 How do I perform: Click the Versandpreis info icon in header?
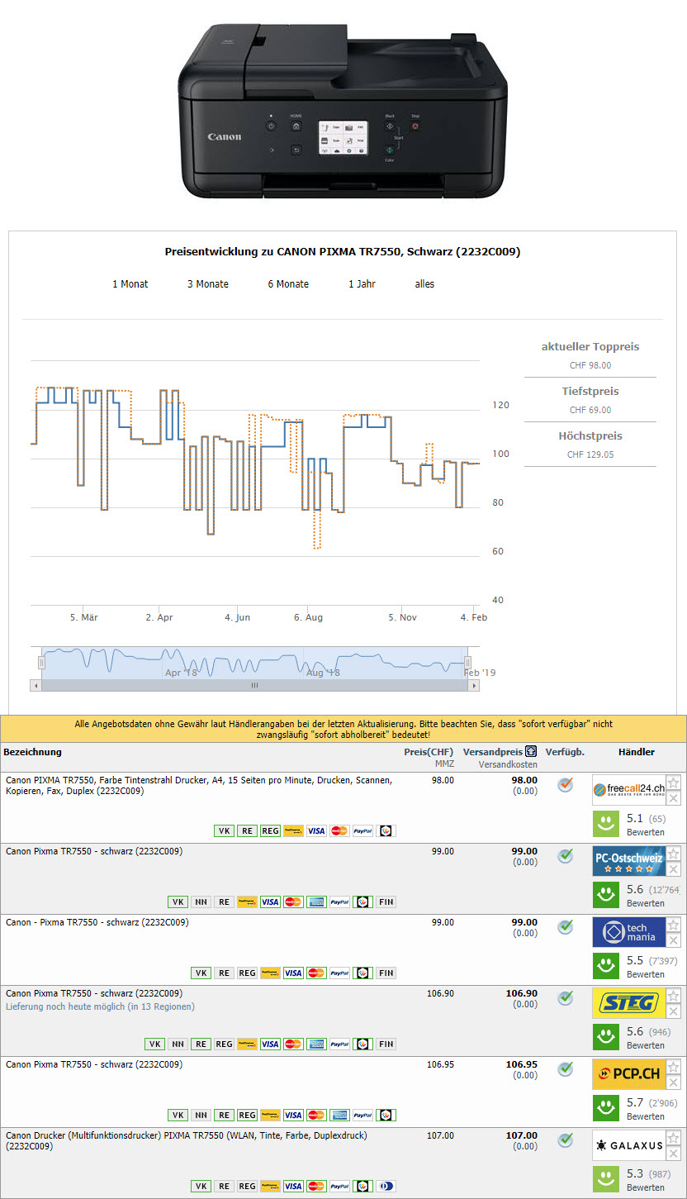[533, 752]
